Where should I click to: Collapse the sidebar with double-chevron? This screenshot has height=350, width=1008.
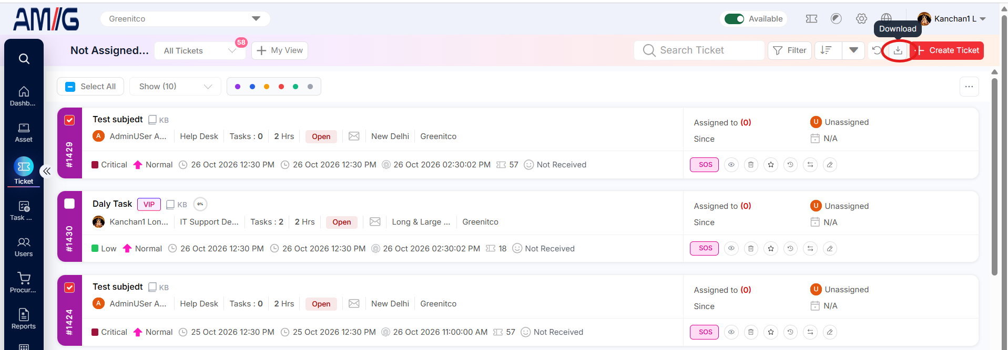tap(47, 171)
